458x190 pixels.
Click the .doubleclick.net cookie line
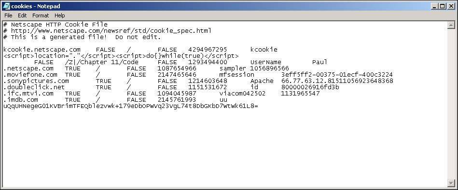[171, 87]
